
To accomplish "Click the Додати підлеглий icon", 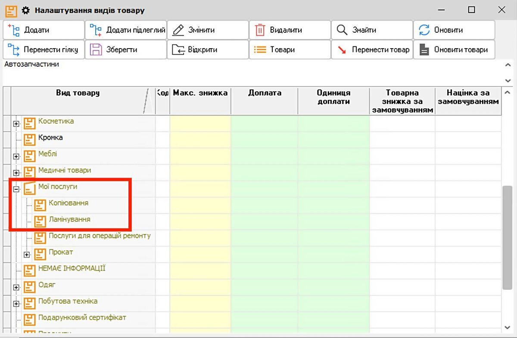I will 96,30.
